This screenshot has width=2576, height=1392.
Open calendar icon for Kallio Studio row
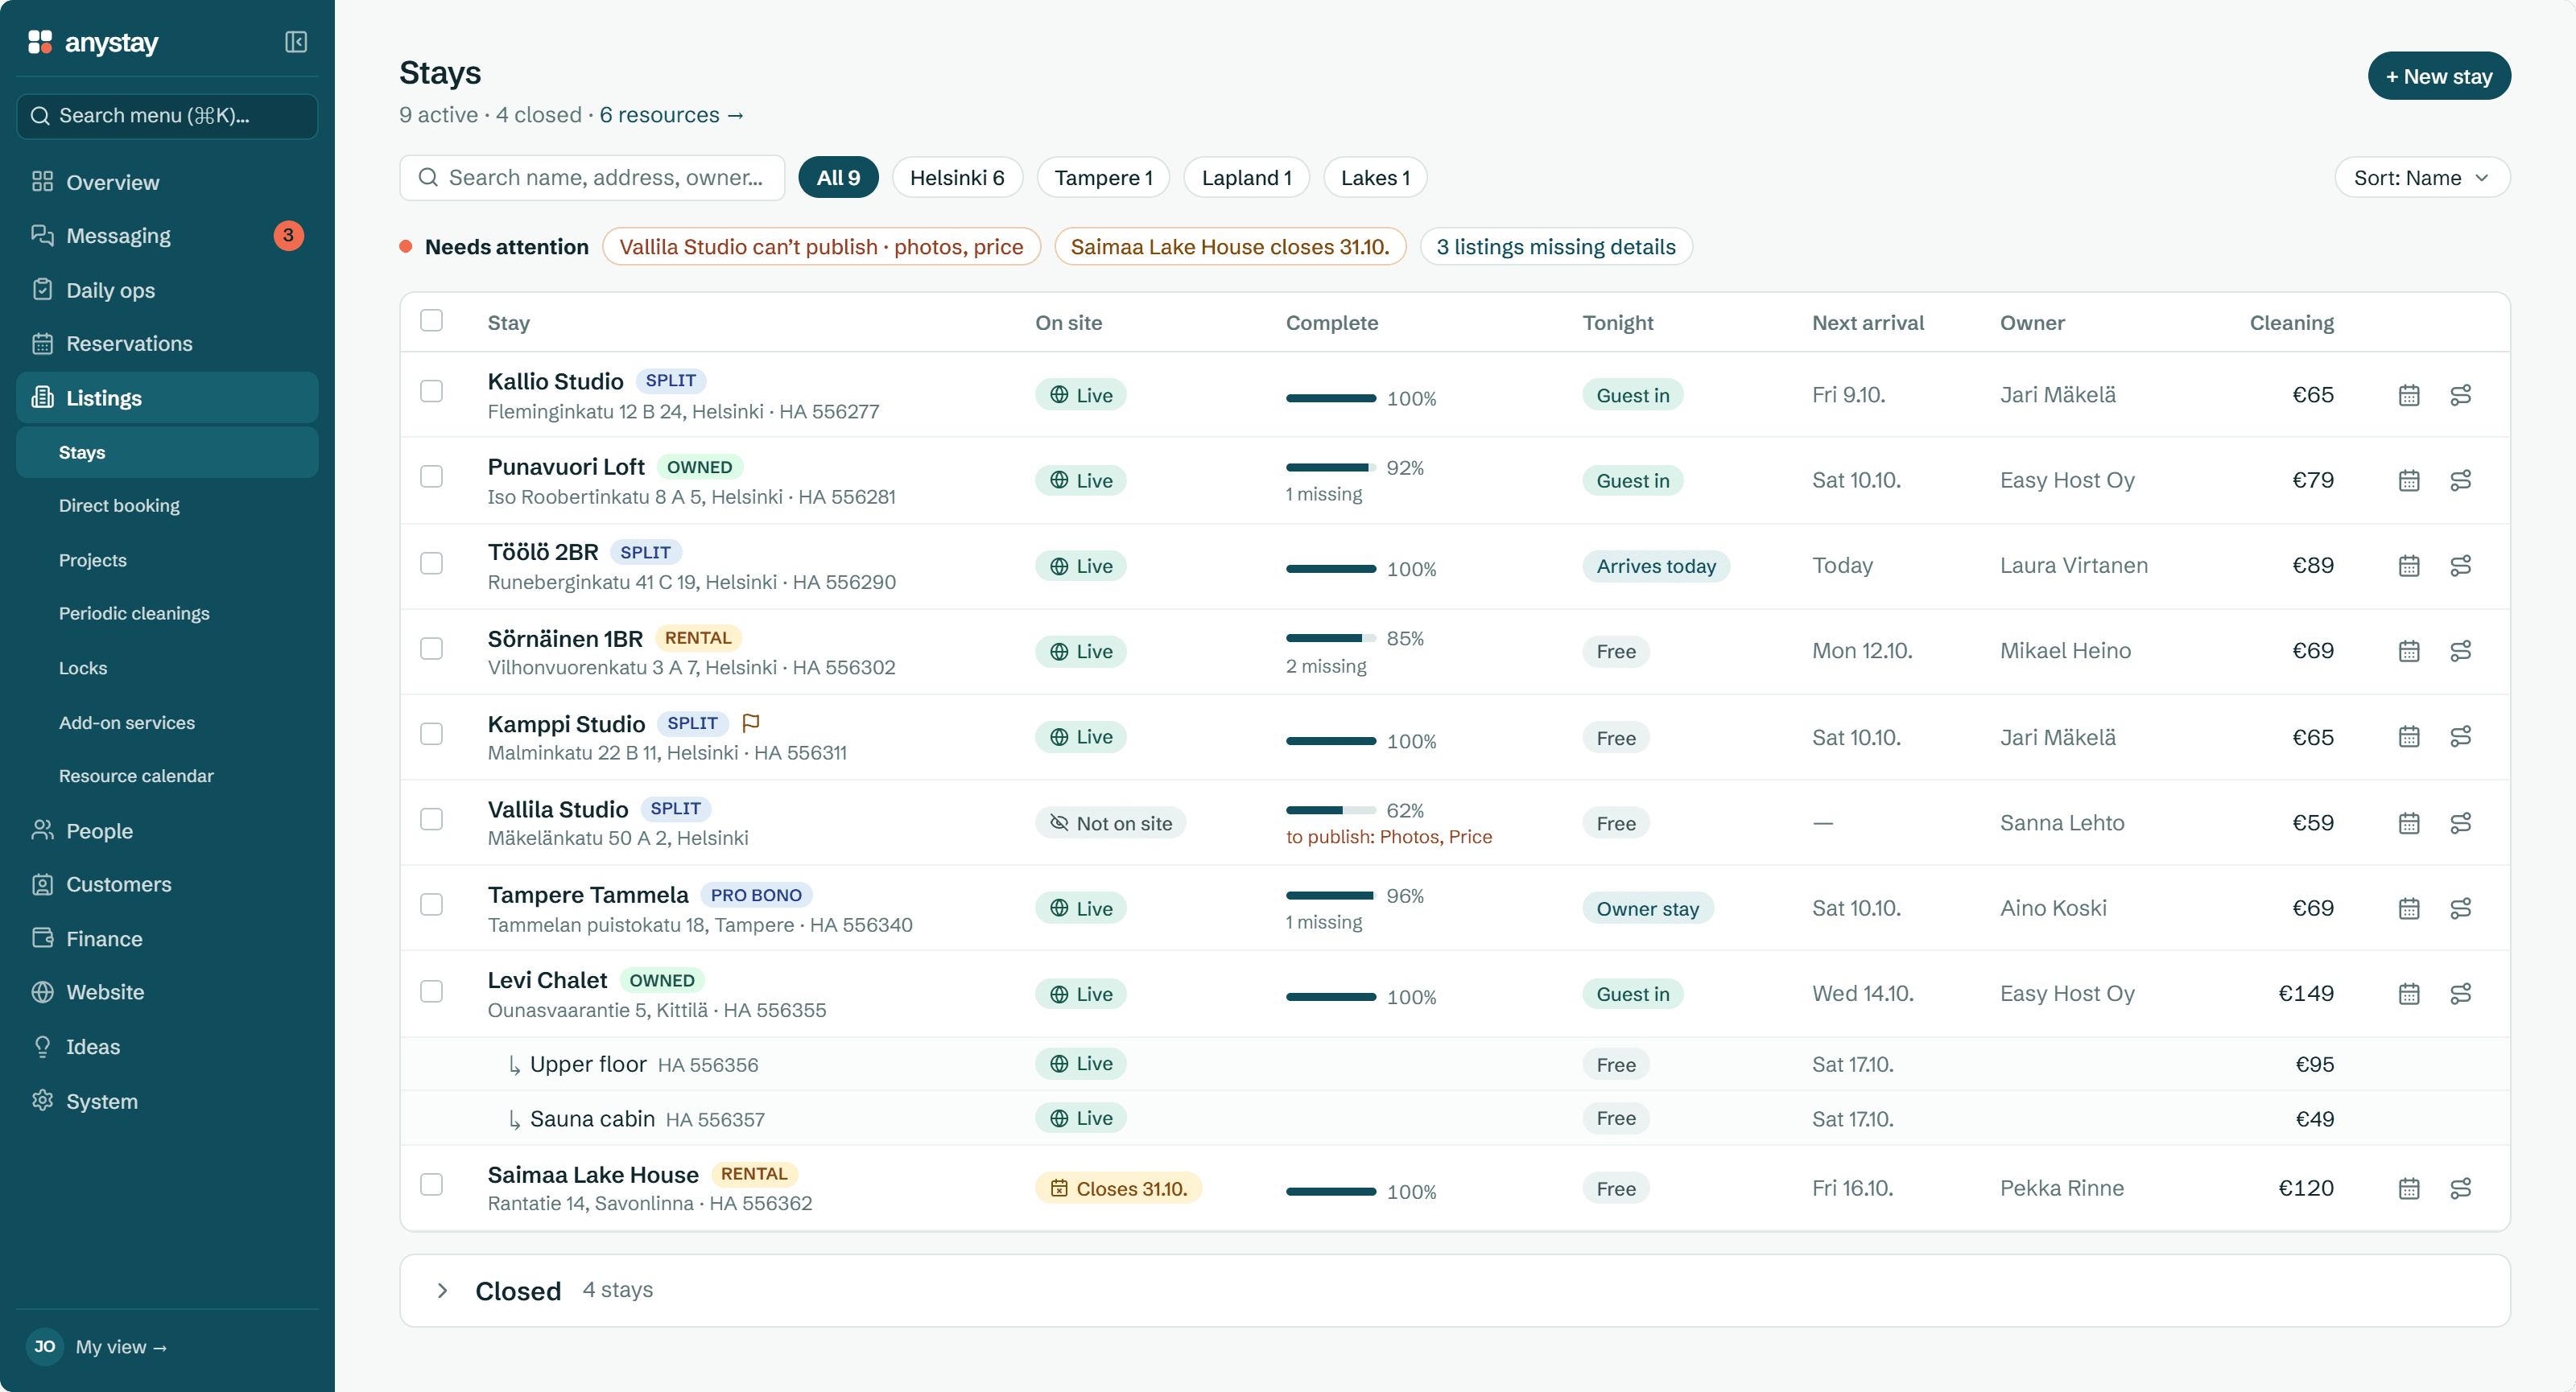2409,395
